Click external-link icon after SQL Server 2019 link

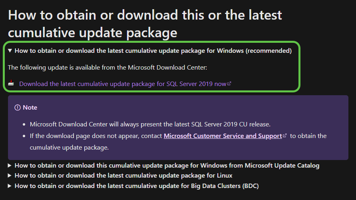229,84
